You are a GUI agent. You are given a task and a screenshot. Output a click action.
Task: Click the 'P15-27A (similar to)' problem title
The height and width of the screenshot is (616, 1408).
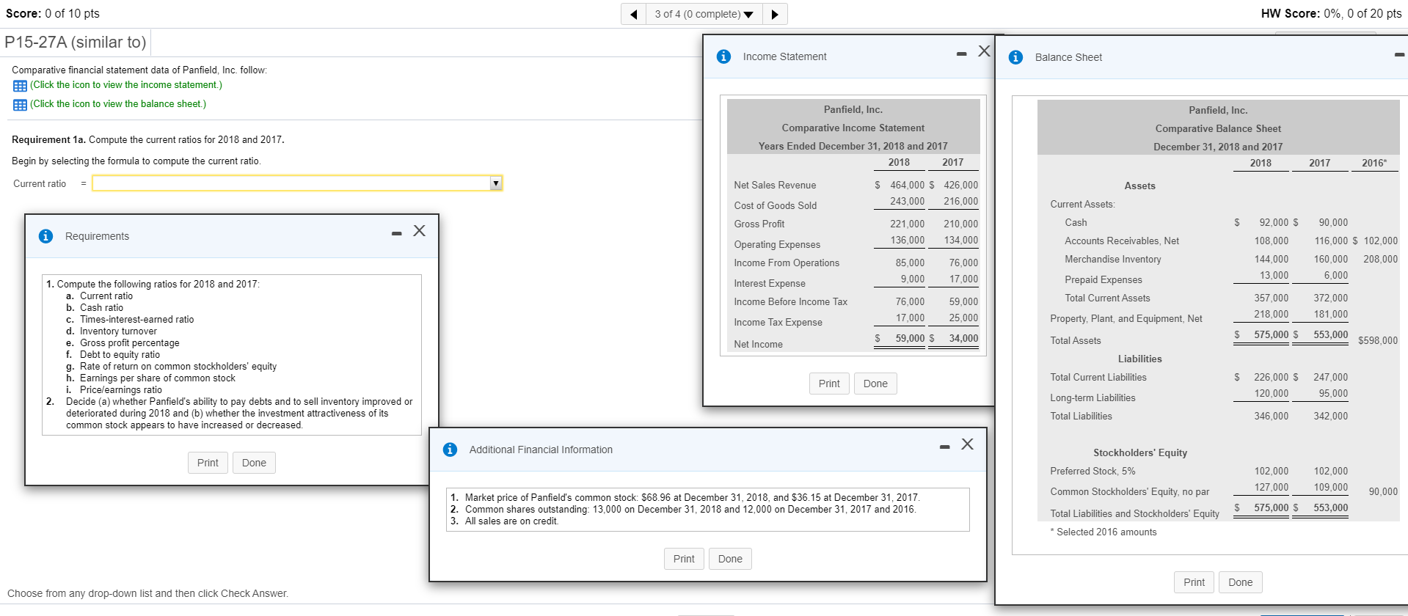pos(76,43)
